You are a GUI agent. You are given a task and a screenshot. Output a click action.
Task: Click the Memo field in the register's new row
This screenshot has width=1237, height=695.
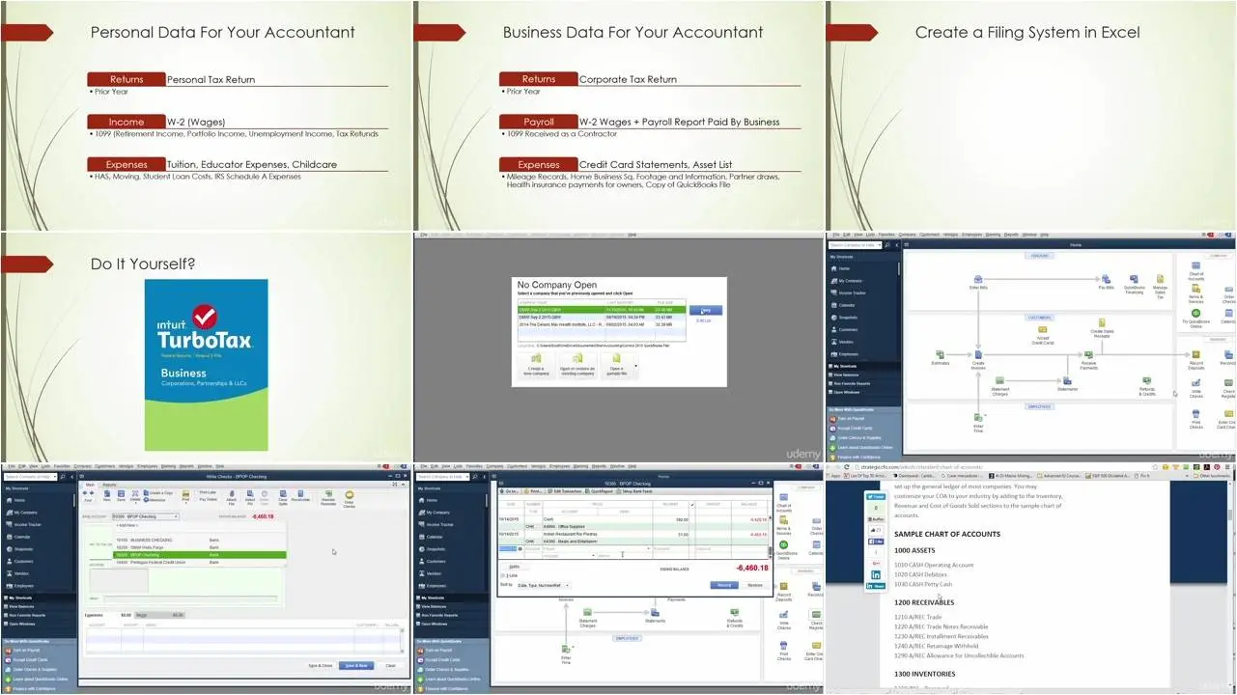623,556
